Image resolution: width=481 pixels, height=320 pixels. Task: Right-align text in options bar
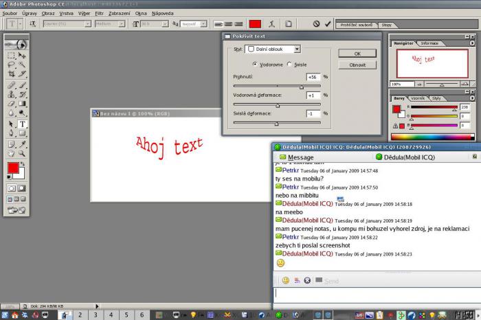(238, 24)
